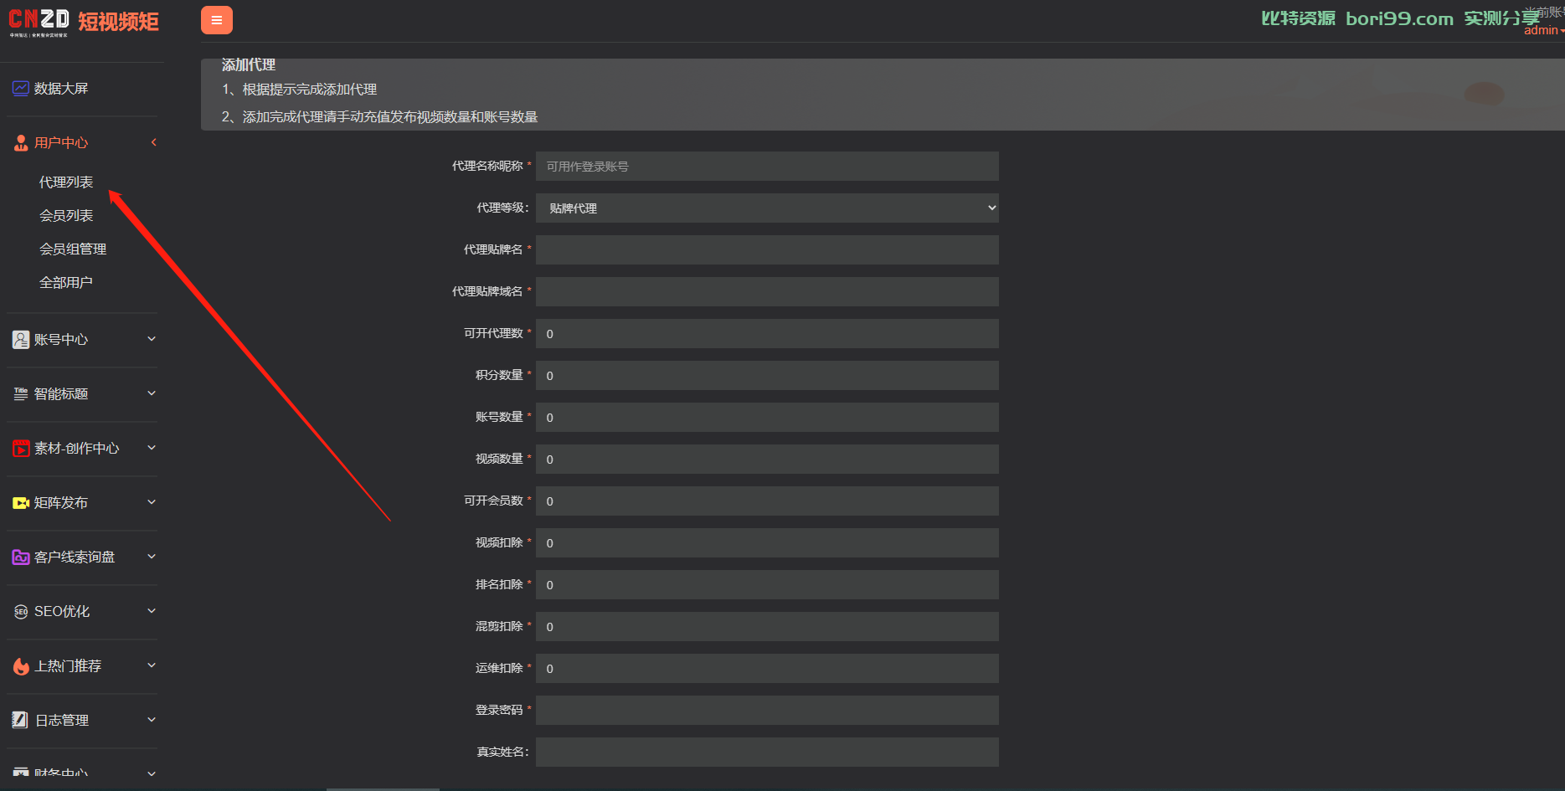The image size is (1565, 791).
Task: Click the 日志管理 notebook icon
Action: click(21, 721)
